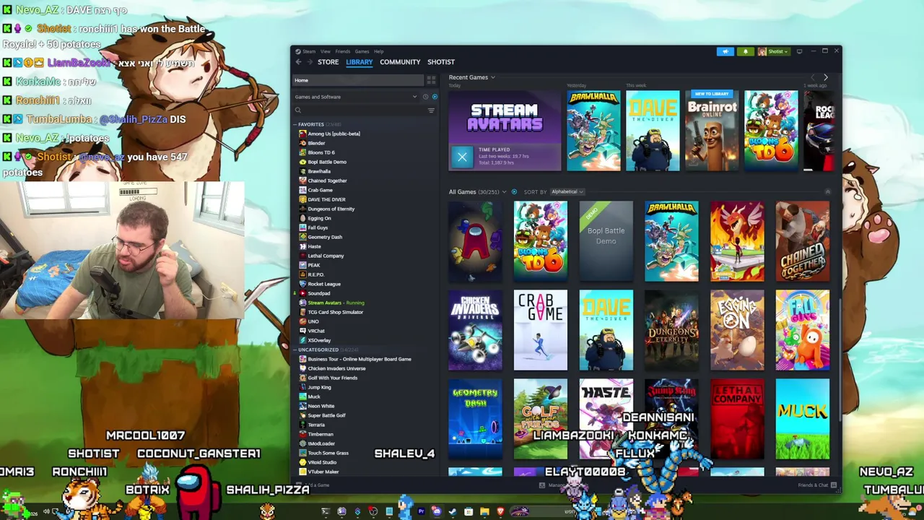This screenshot has width=924, height=520.
Task: Expand the Games and Software filter dropdown
Action: [x=355, y=97]
